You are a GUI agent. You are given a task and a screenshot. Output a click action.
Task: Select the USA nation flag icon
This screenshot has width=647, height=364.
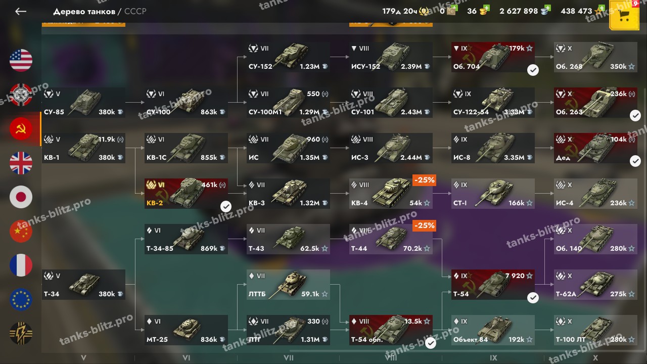[21, 60]
